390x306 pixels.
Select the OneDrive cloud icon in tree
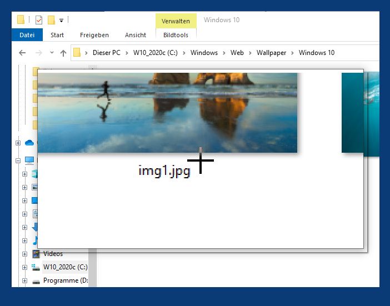(x=29, y=143)
